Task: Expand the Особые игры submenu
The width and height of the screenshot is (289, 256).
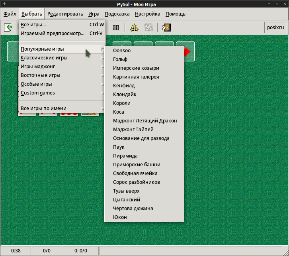Action: pos(62,84)
